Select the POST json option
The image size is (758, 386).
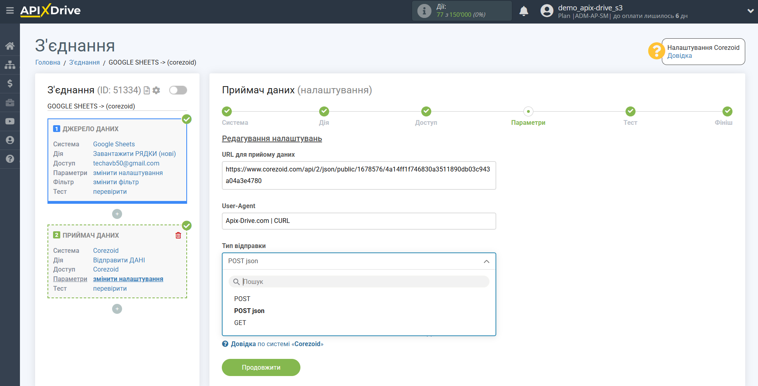(x=249, y=311)
